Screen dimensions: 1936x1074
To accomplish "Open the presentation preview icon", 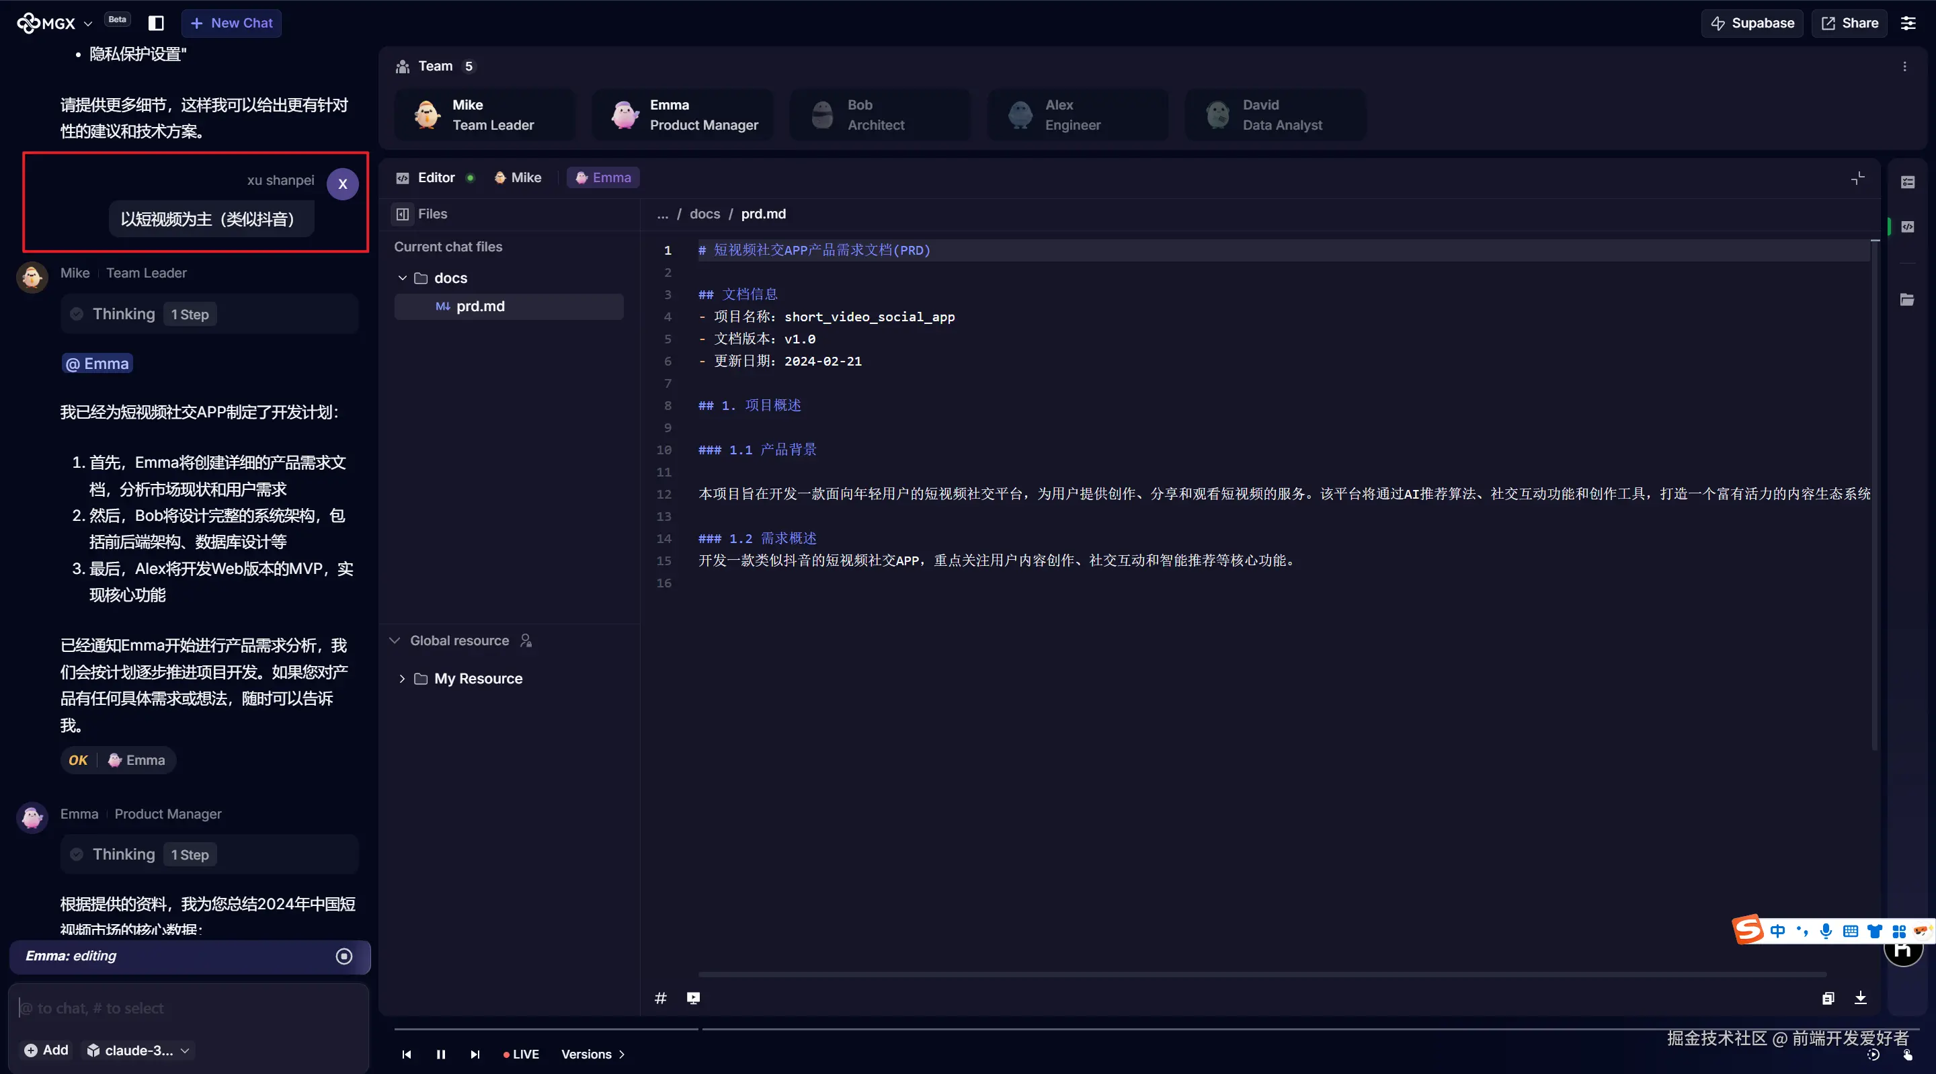I will [x=693, y=998].
